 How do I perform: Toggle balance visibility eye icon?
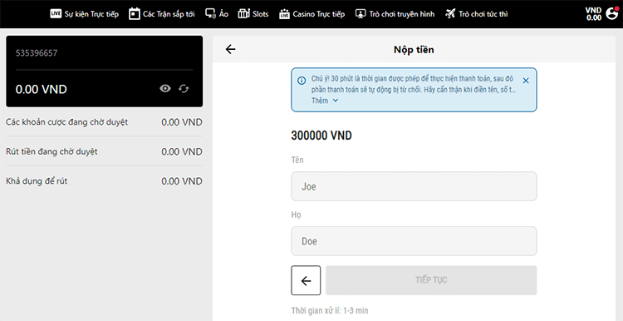click(165, 89)
